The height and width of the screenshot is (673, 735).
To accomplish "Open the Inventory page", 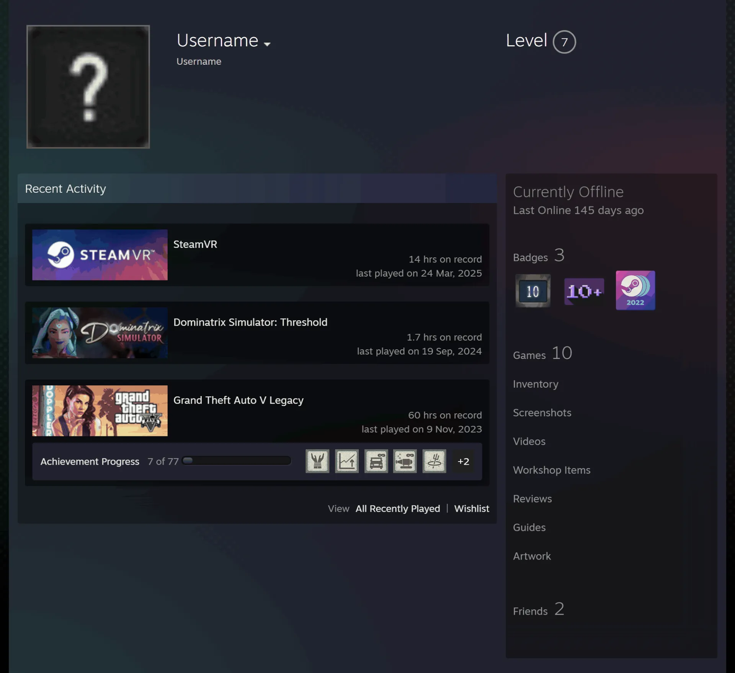I will click(x=536, y=384).
